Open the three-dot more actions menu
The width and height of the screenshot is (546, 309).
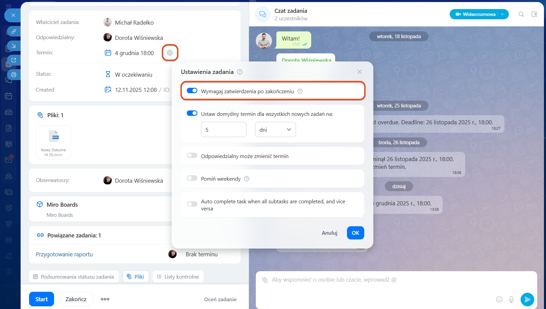(105, 299)
